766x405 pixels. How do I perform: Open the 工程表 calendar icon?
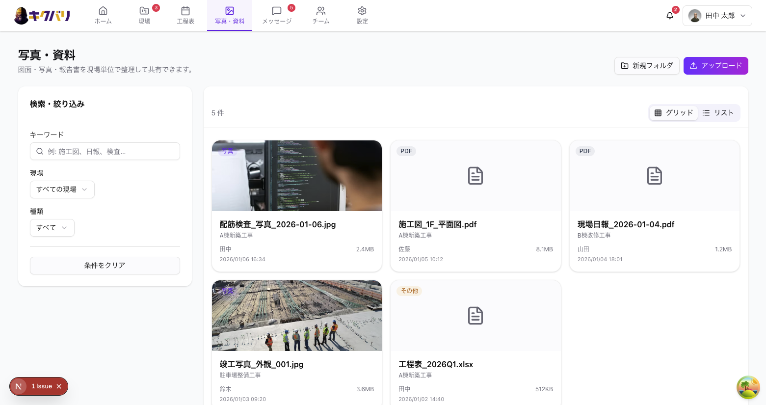click(x=185, y=11)
